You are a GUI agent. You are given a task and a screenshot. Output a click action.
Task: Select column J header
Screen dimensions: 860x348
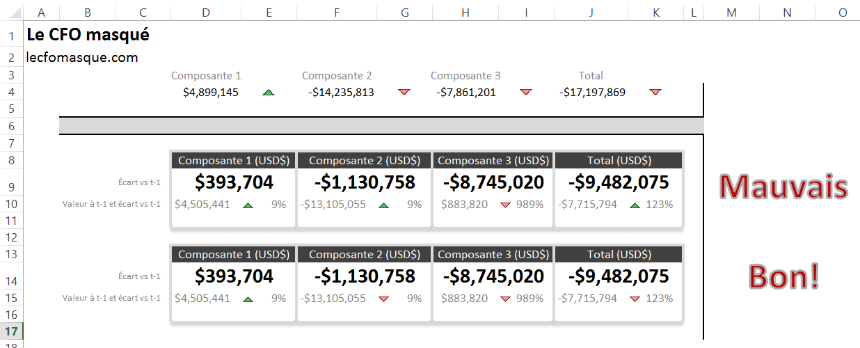[590, 12]
